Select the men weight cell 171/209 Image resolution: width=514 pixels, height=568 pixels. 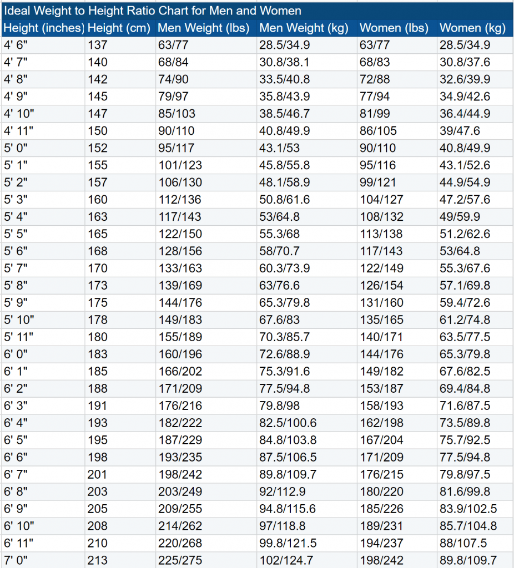[206, 388]
